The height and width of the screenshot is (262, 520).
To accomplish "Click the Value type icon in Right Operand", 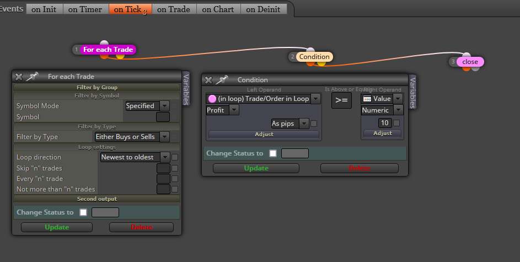I will (367, 99).
